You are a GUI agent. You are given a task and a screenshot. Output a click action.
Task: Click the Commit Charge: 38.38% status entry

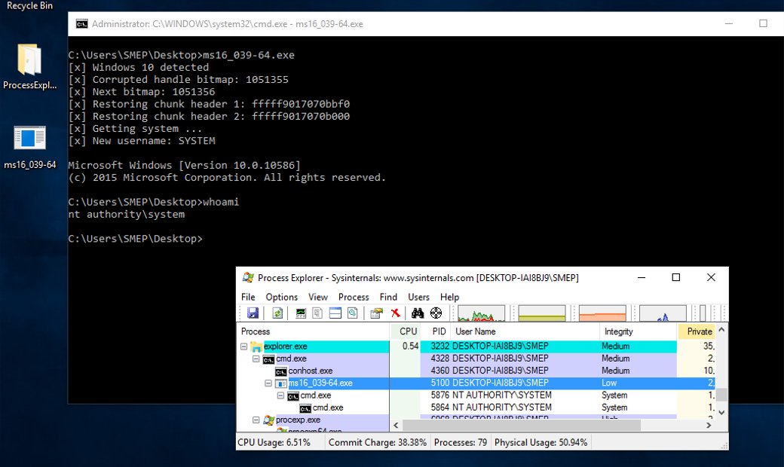point(378,443)
